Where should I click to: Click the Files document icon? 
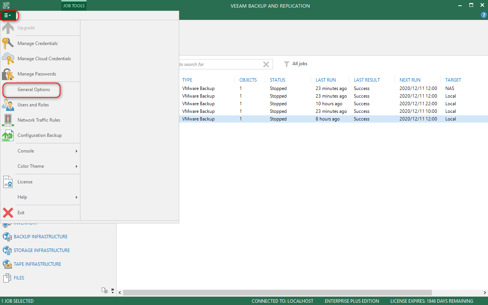(7, 278)
